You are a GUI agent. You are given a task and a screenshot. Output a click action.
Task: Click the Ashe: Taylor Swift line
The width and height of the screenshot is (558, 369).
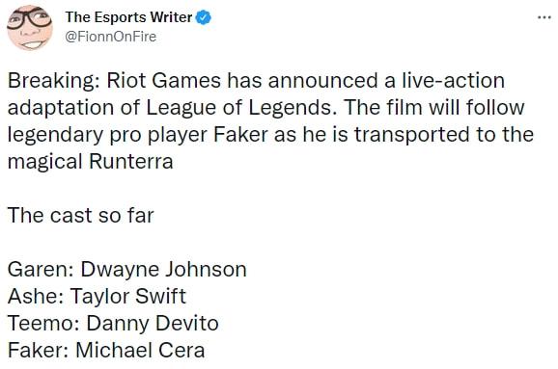(97, 297)
